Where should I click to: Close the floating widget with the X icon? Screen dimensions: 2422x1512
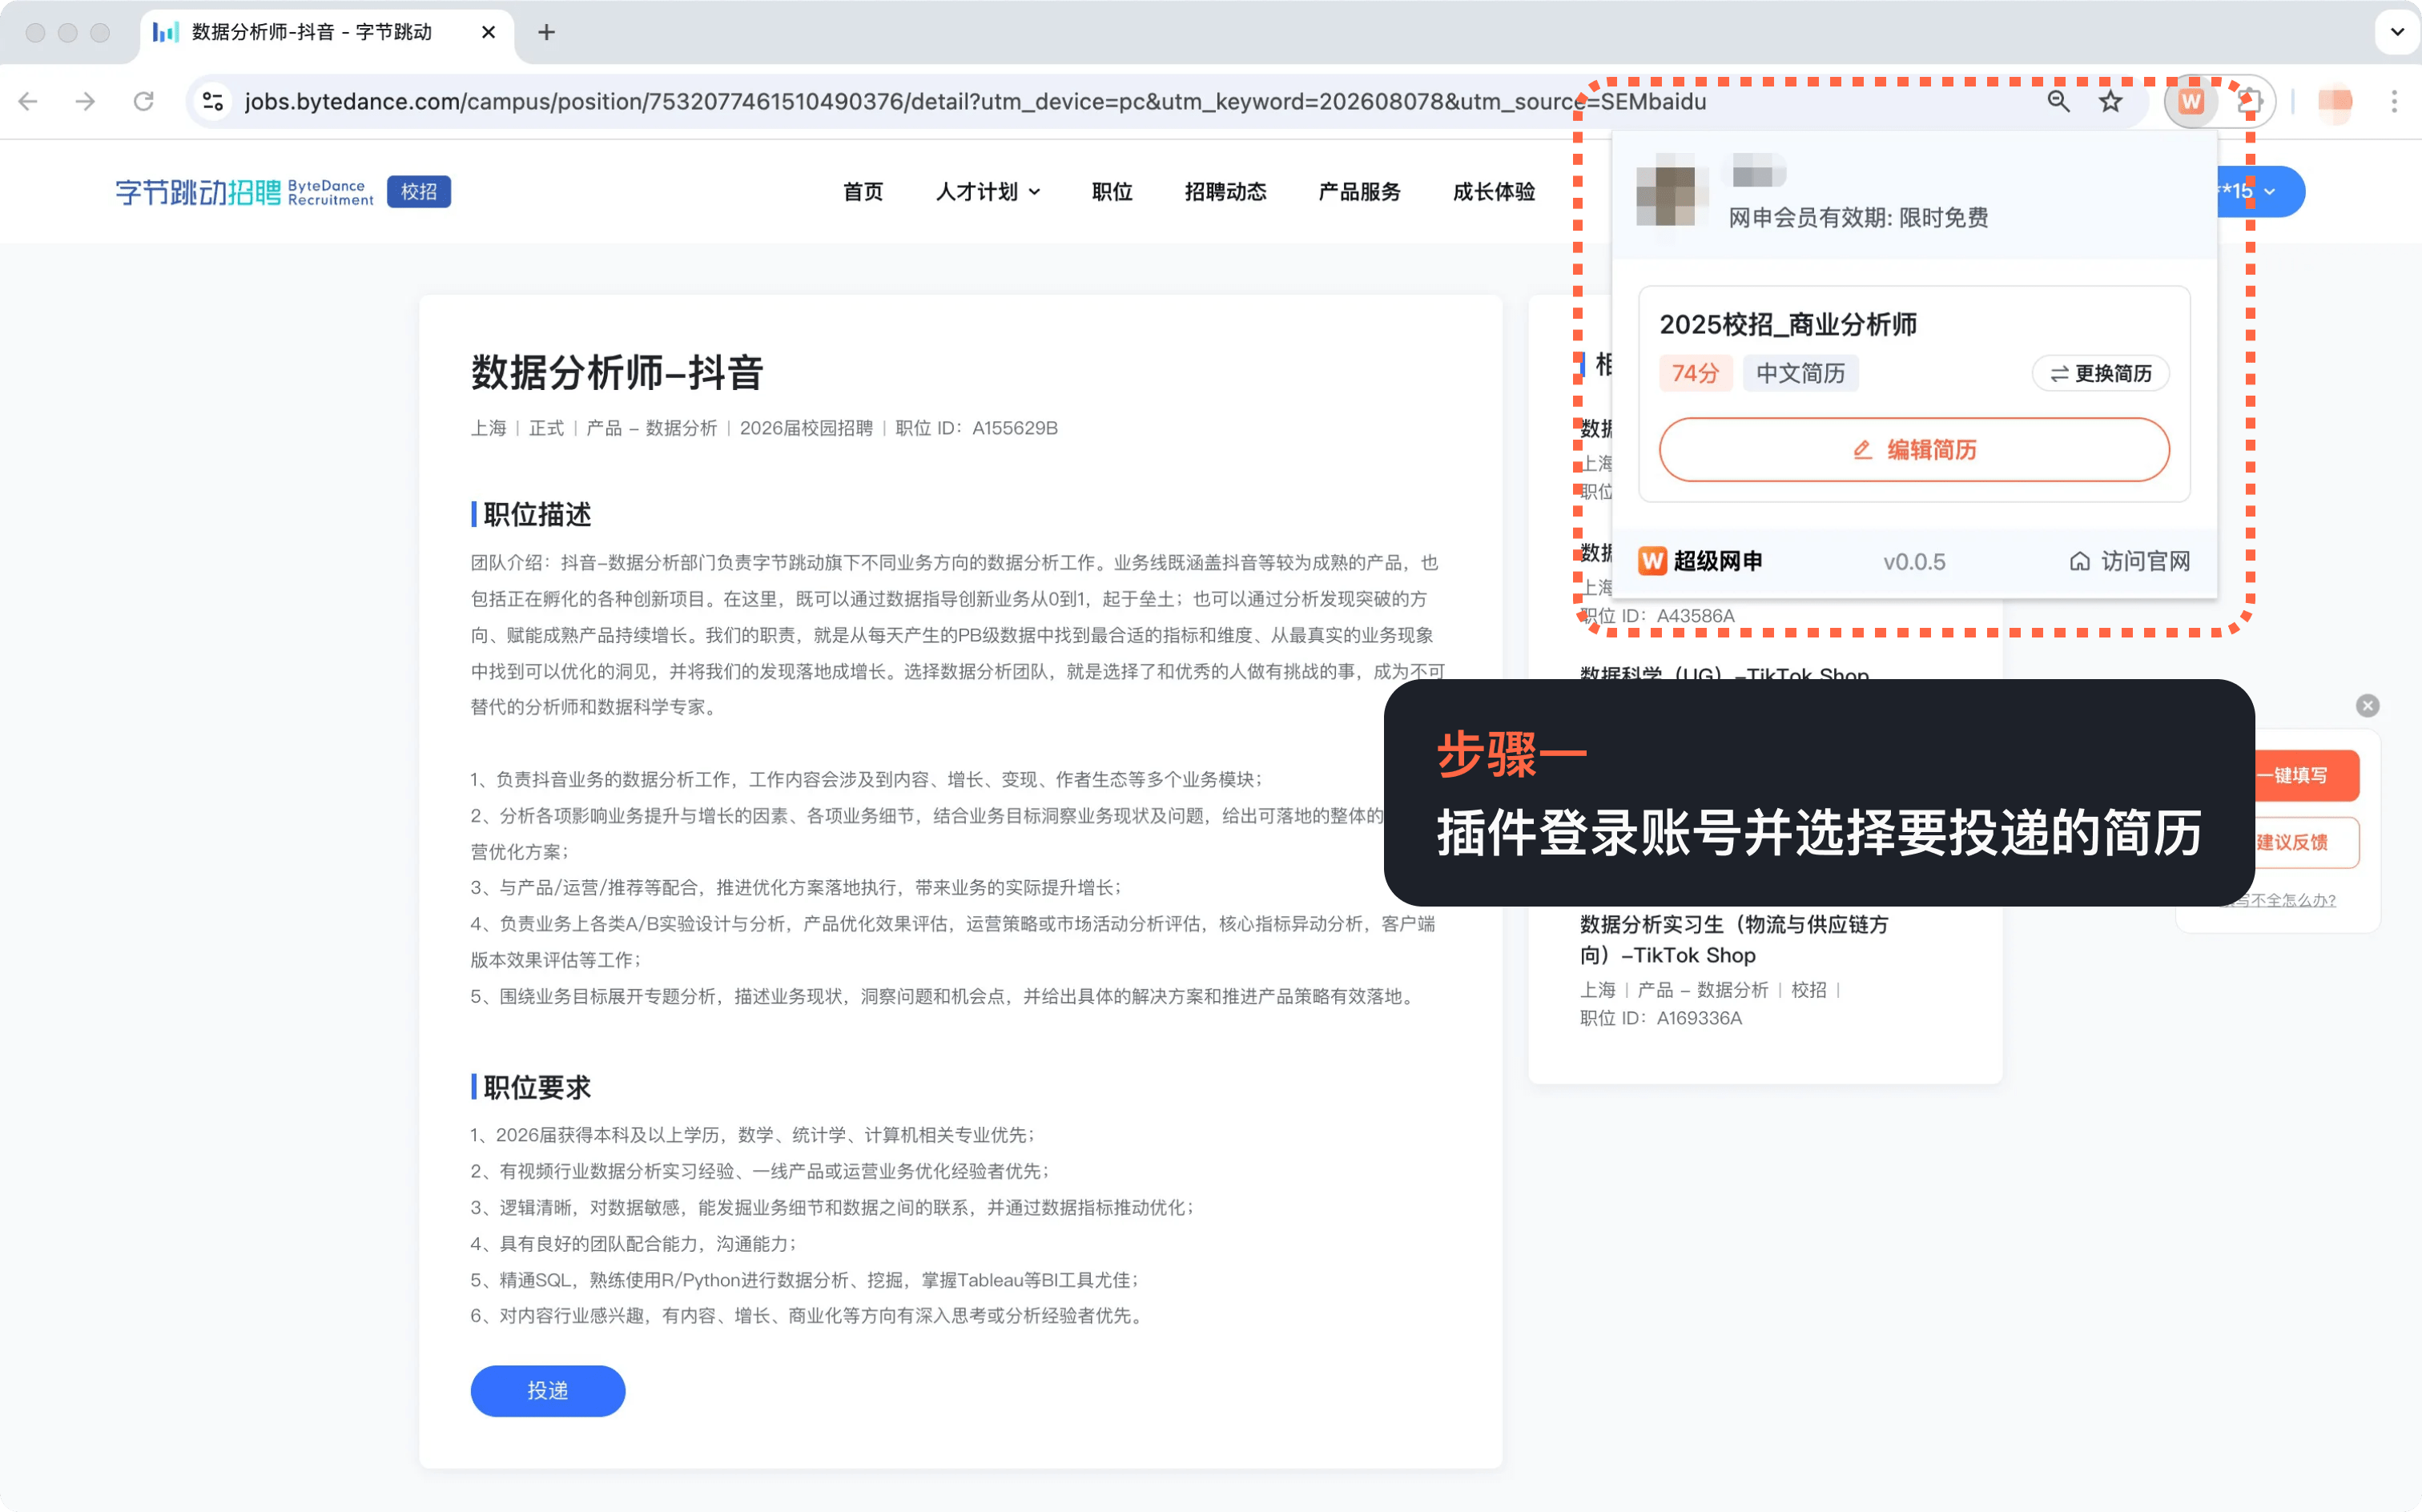point(2367,706)
